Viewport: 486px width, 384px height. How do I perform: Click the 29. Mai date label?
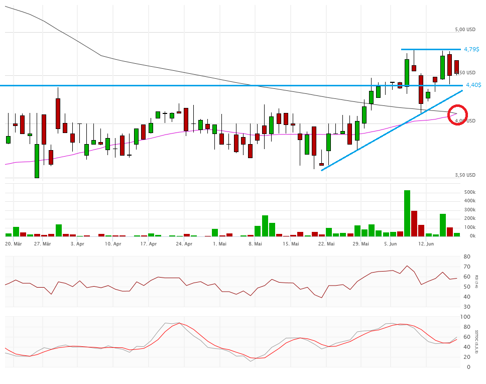361,244
